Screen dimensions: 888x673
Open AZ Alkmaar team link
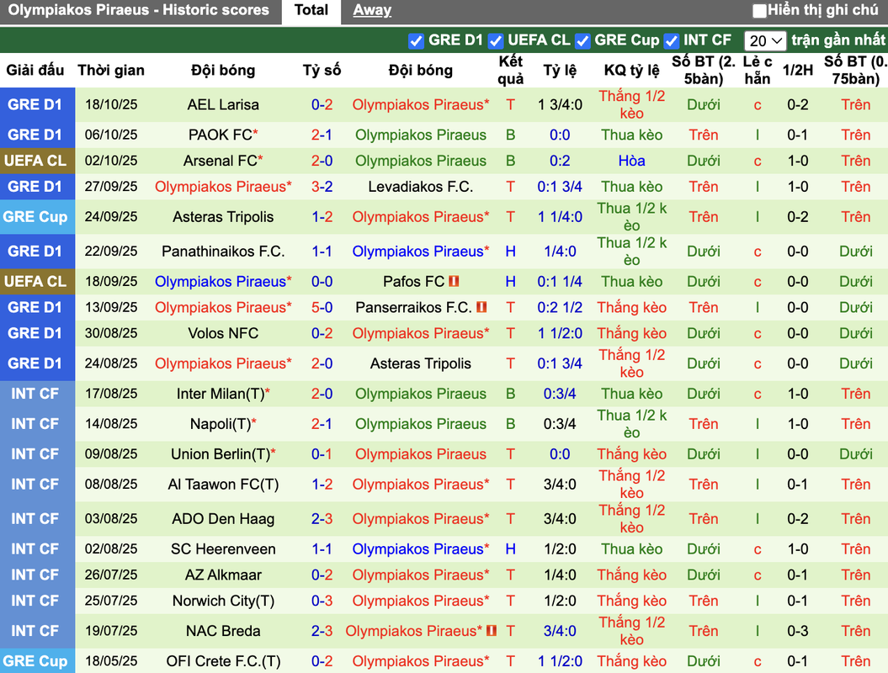click(223, 575)
